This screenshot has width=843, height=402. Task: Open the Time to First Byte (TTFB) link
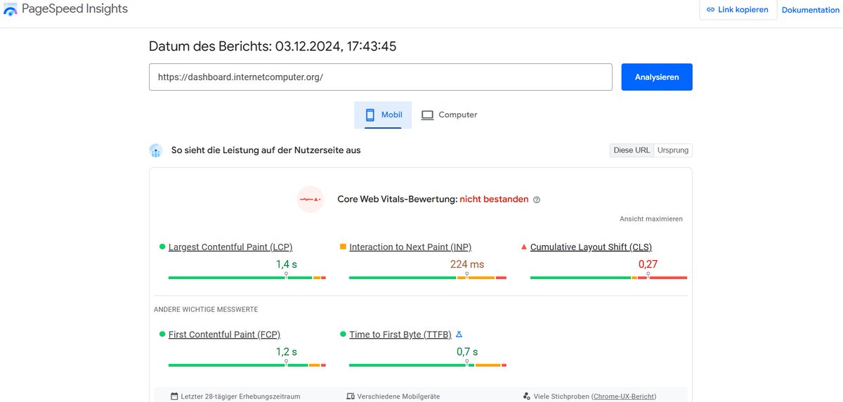coord(400,335)
